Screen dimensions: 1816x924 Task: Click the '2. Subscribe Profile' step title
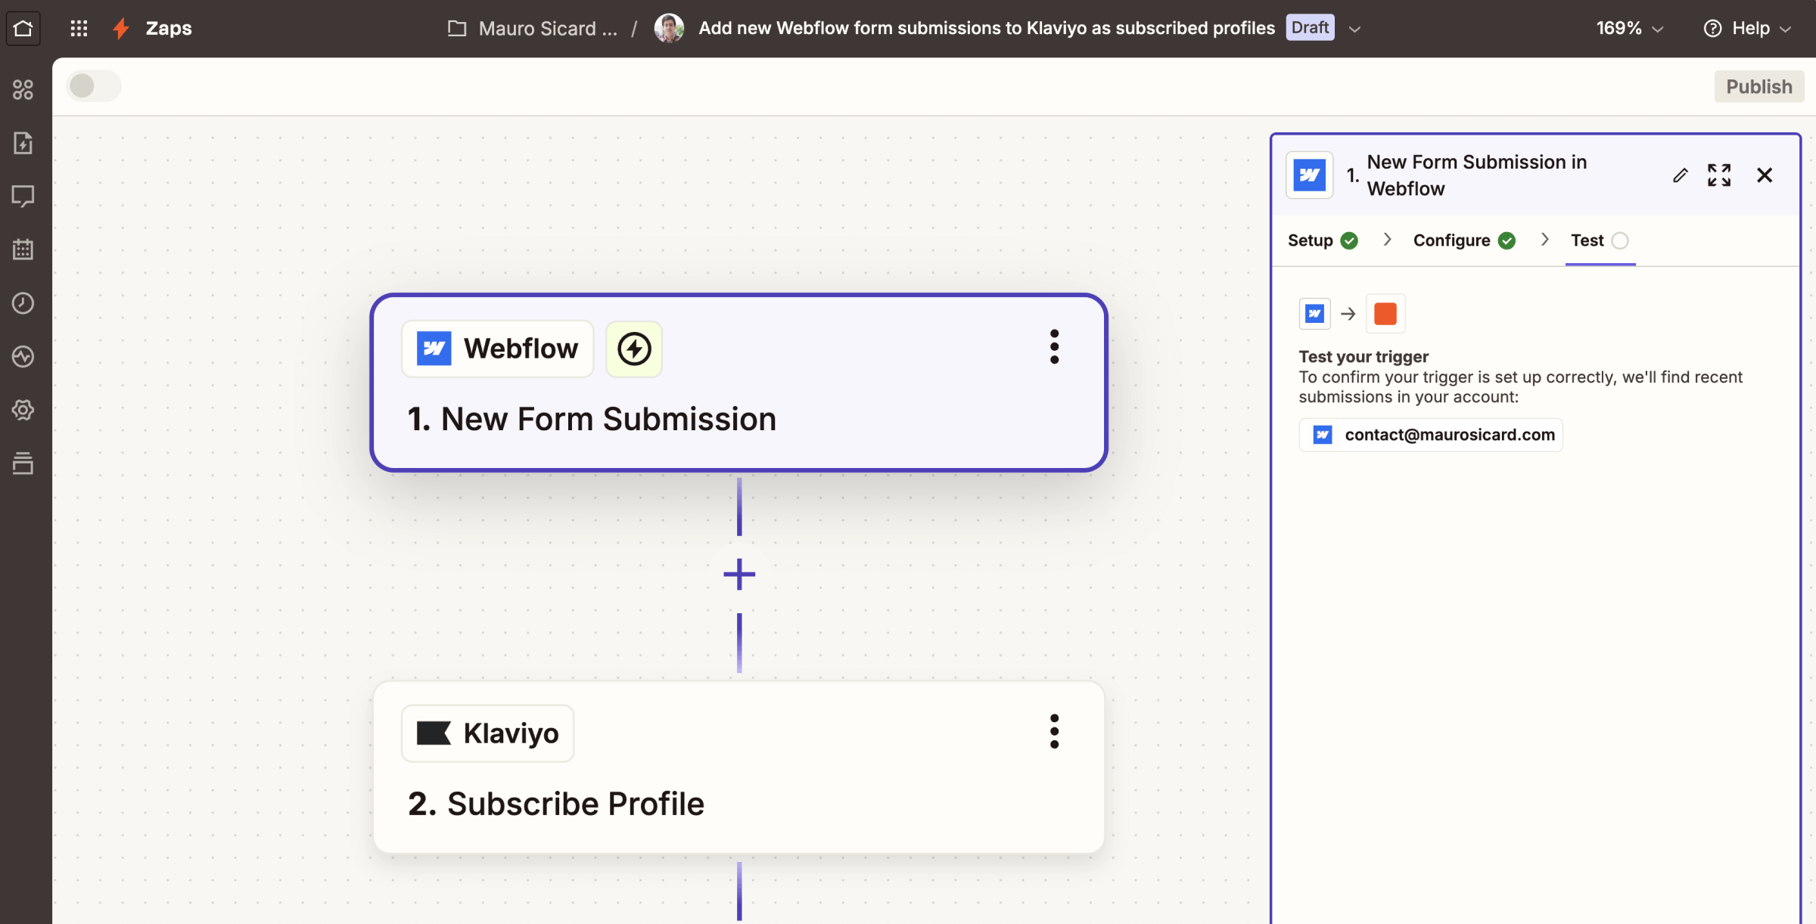(x=556, y=804)
